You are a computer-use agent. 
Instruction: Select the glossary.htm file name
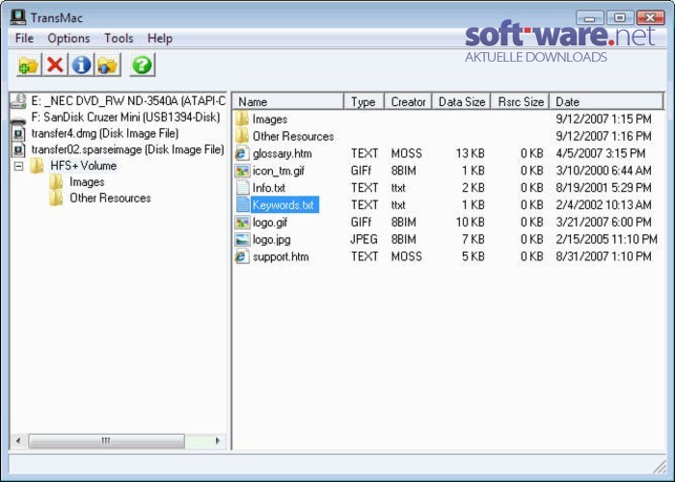[283, 153]
